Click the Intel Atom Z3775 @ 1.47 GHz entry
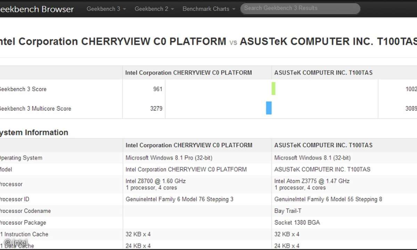Viewport: 417px width, 250px height. (x=312, y=181)
